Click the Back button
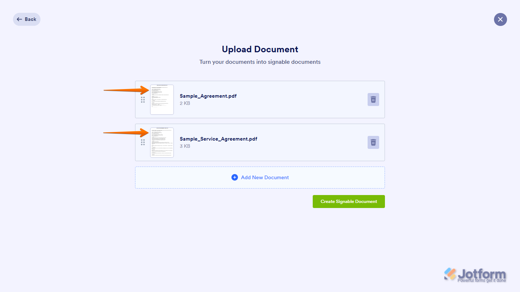520x292 pixels. (x=26, y=19)
